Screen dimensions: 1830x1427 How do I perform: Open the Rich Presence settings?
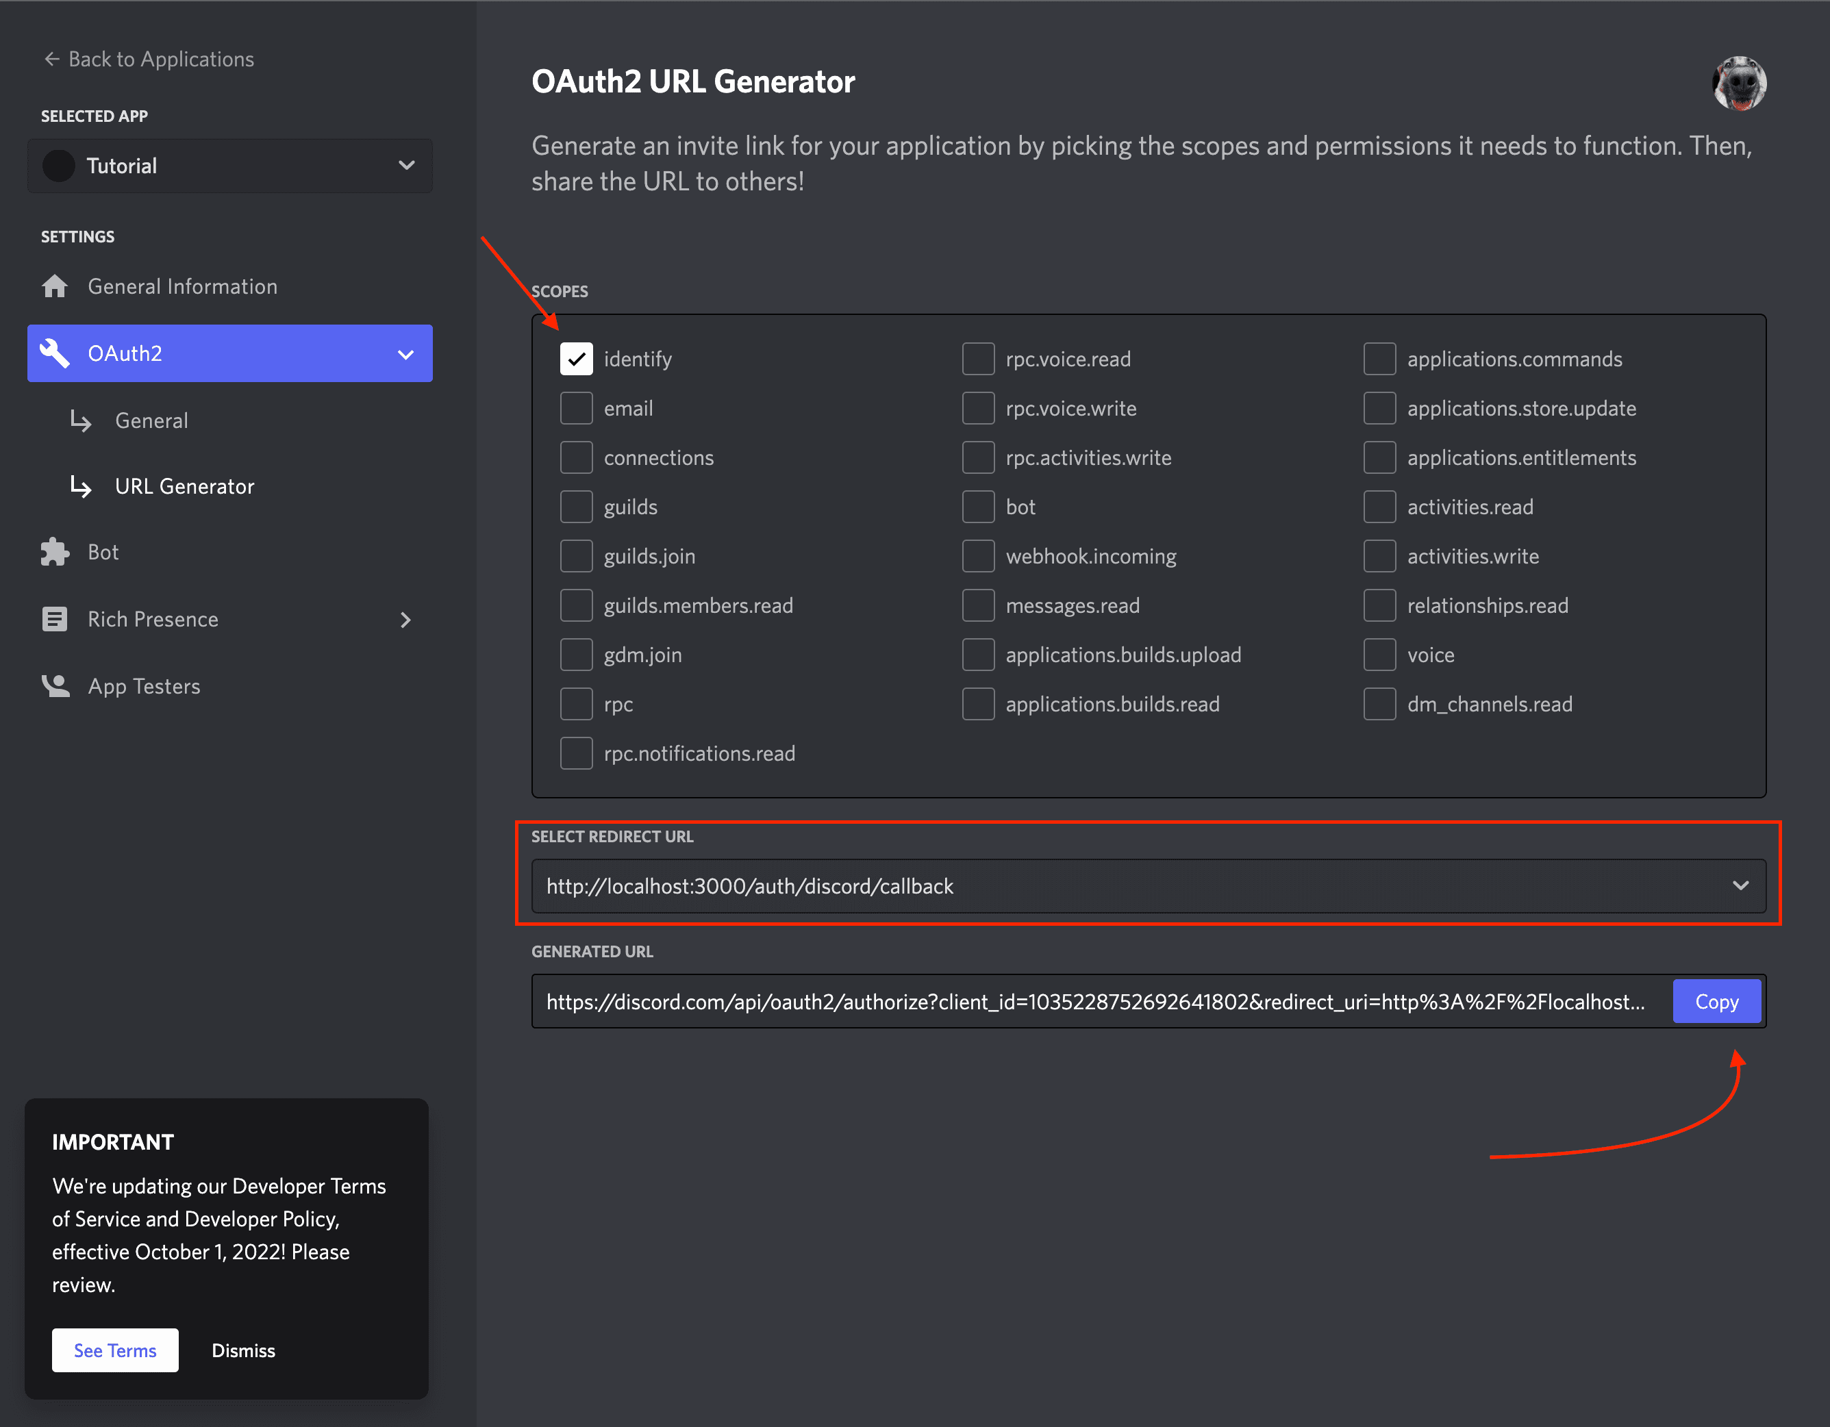click(x=229, y=619)
